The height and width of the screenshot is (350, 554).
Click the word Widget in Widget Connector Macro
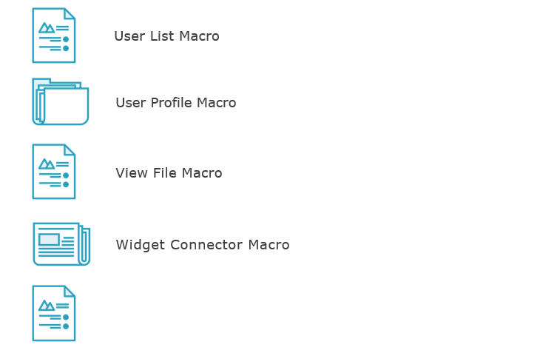[x=141, y=245]
